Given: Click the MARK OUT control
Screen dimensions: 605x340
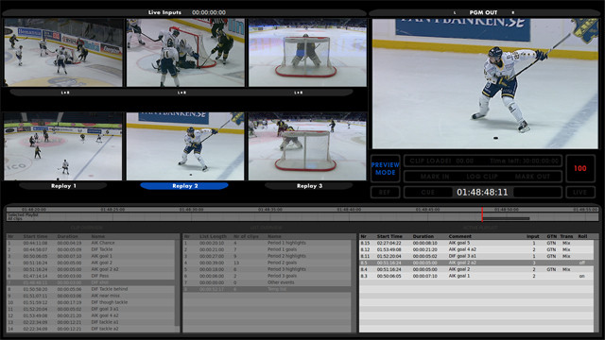Looking at the screenshot, I should [532, 177].
